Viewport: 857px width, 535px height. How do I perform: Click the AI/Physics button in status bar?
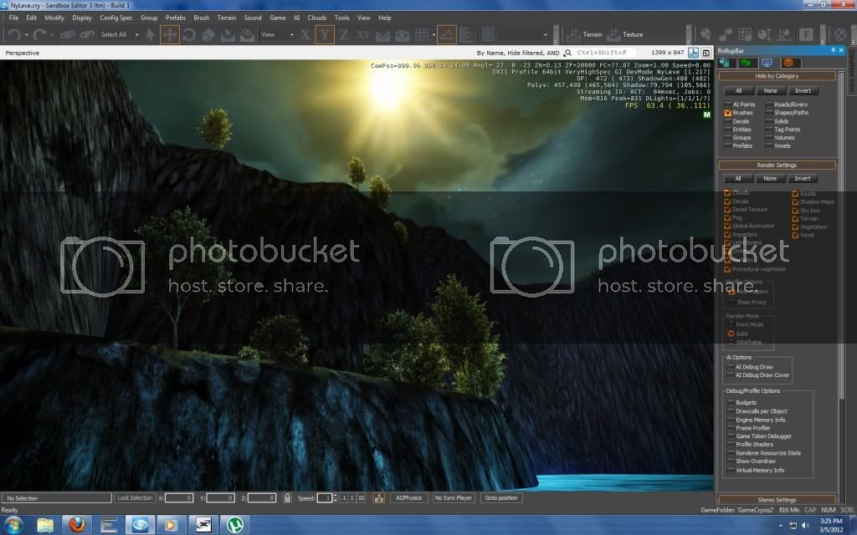coord(409,497)
